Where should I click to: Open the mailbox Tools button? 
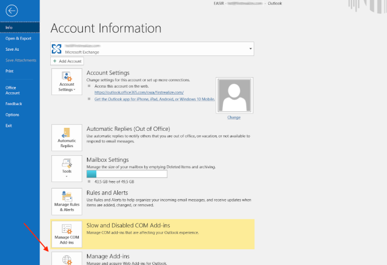(67, 169)
